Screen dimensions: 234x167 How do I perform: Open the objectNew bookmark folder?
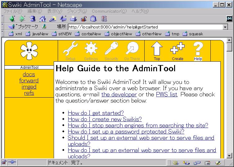118,34
